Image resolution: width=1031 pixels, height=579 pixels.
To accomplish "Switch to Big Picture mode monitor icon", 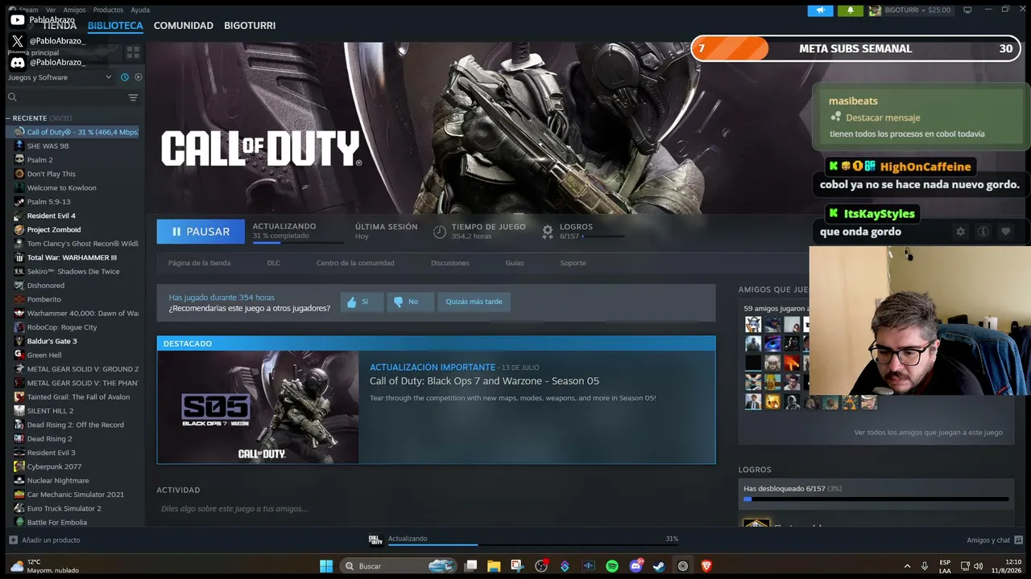I will pos(967,10).
